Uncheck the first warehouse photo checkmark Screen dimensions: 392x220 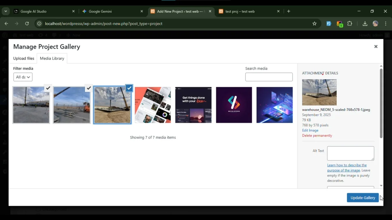tap(48, 88)
